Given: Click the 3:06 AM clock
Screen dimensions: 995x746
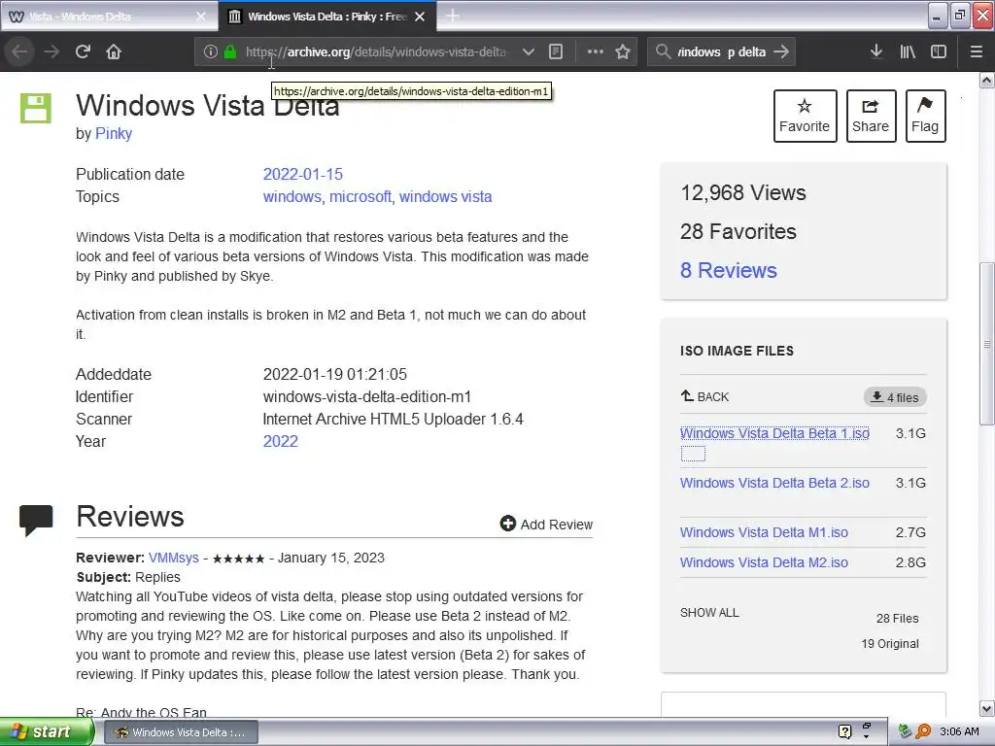Looking at the screenshot, I should click(x=959, y=731).
